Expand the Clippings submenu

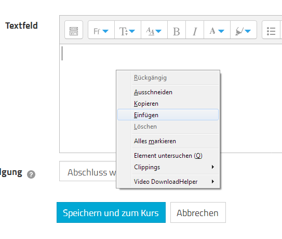(x=168, y=167)
